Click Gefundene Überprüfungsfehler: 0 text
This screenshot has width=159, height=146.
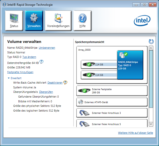pos(38,97)
